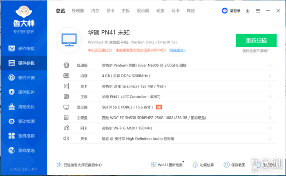Viewport: 286px width, 176px height.
Task: Click the 鲁大师 logo icon
Action: click(x=24, y=12)
